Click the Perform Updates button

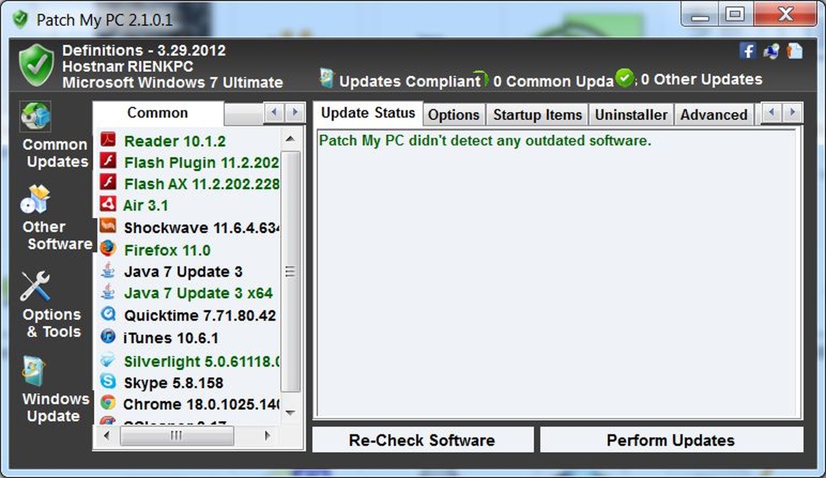[x=671, y=440]
